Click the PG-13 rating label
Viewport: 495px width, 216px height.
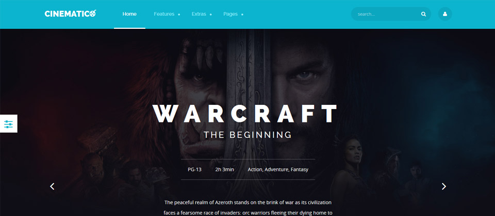(x=194, y=169)
